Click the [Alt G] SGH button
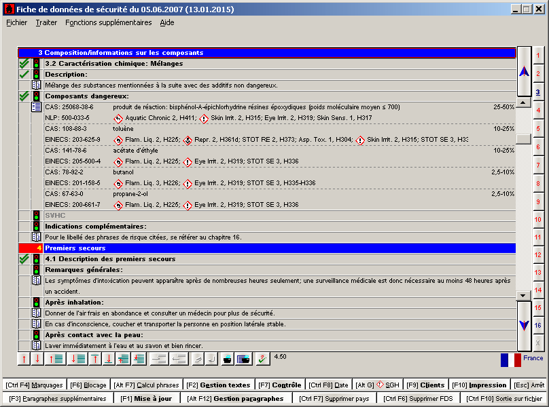This screenshot has width=549, height=407. [378, 385]
